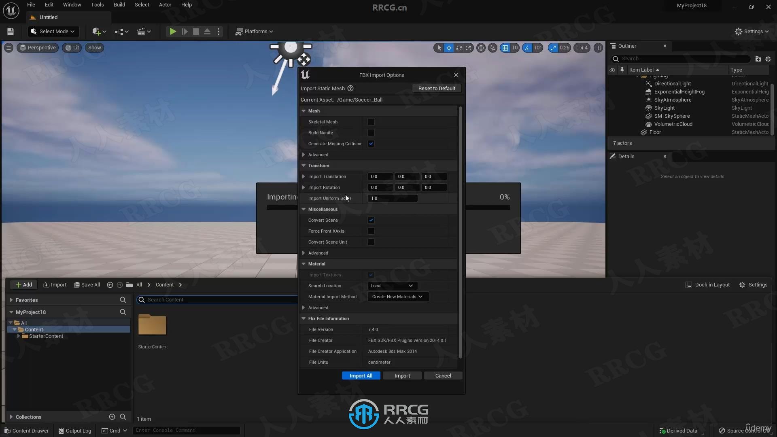
Task: Expand Import Translation row arrow
Action: 304,176
